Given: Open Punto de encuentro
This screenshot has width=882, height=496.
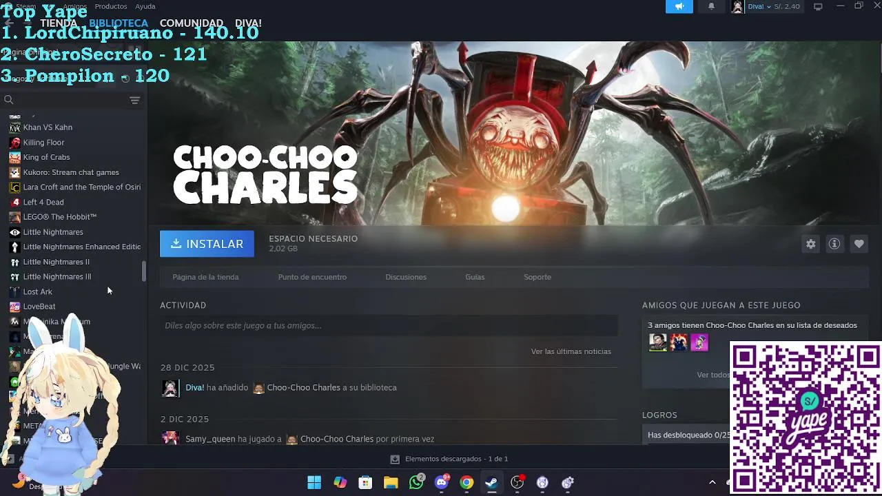Looking at the screenshot, I should [312, 277].
